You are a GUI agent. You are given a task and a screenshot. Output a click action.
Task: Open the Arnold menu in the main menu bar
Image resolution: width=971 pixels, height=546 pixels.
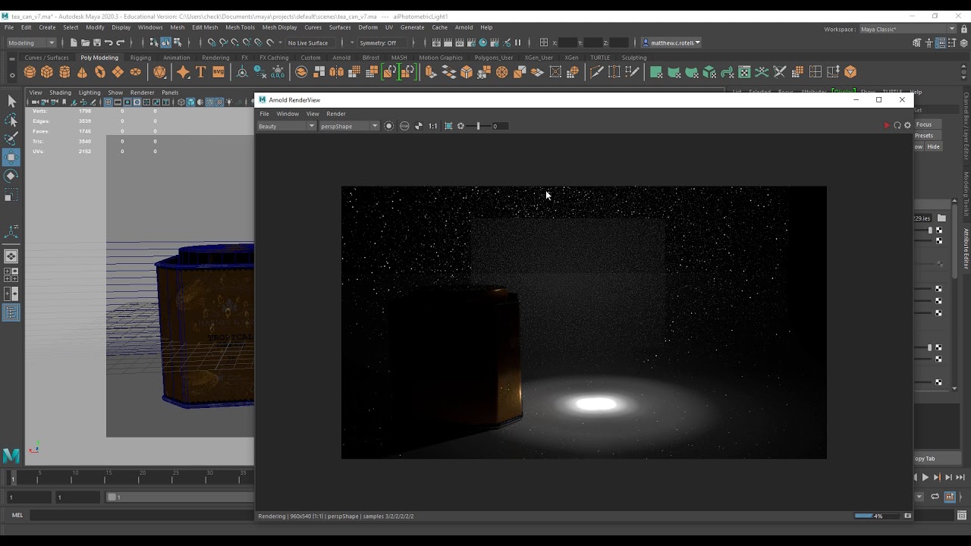point(464,27)
